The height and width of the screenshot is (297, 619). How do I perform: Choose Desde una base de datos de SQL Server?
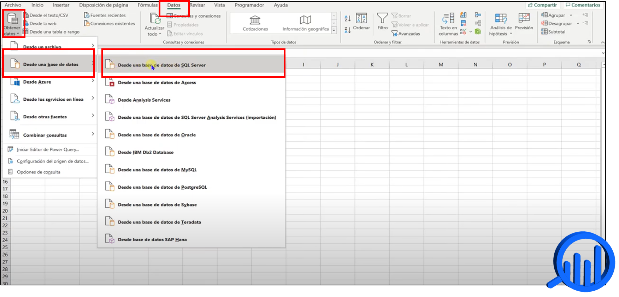(x=192, y=65)
